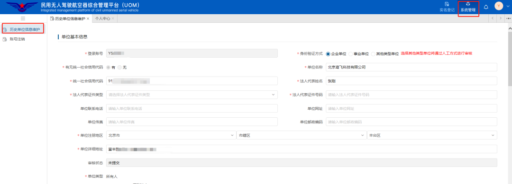512x184 pixels.
Task: Close the 历史单位信息维护 tab
Action: (x=88, y=18)
